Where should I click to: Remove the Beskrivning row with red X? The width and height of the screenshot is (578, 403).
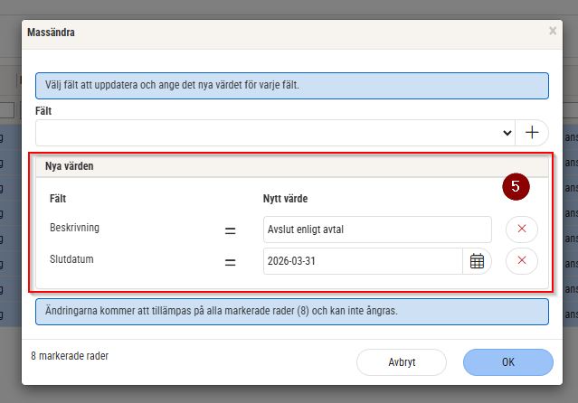[x=522, y=230]
